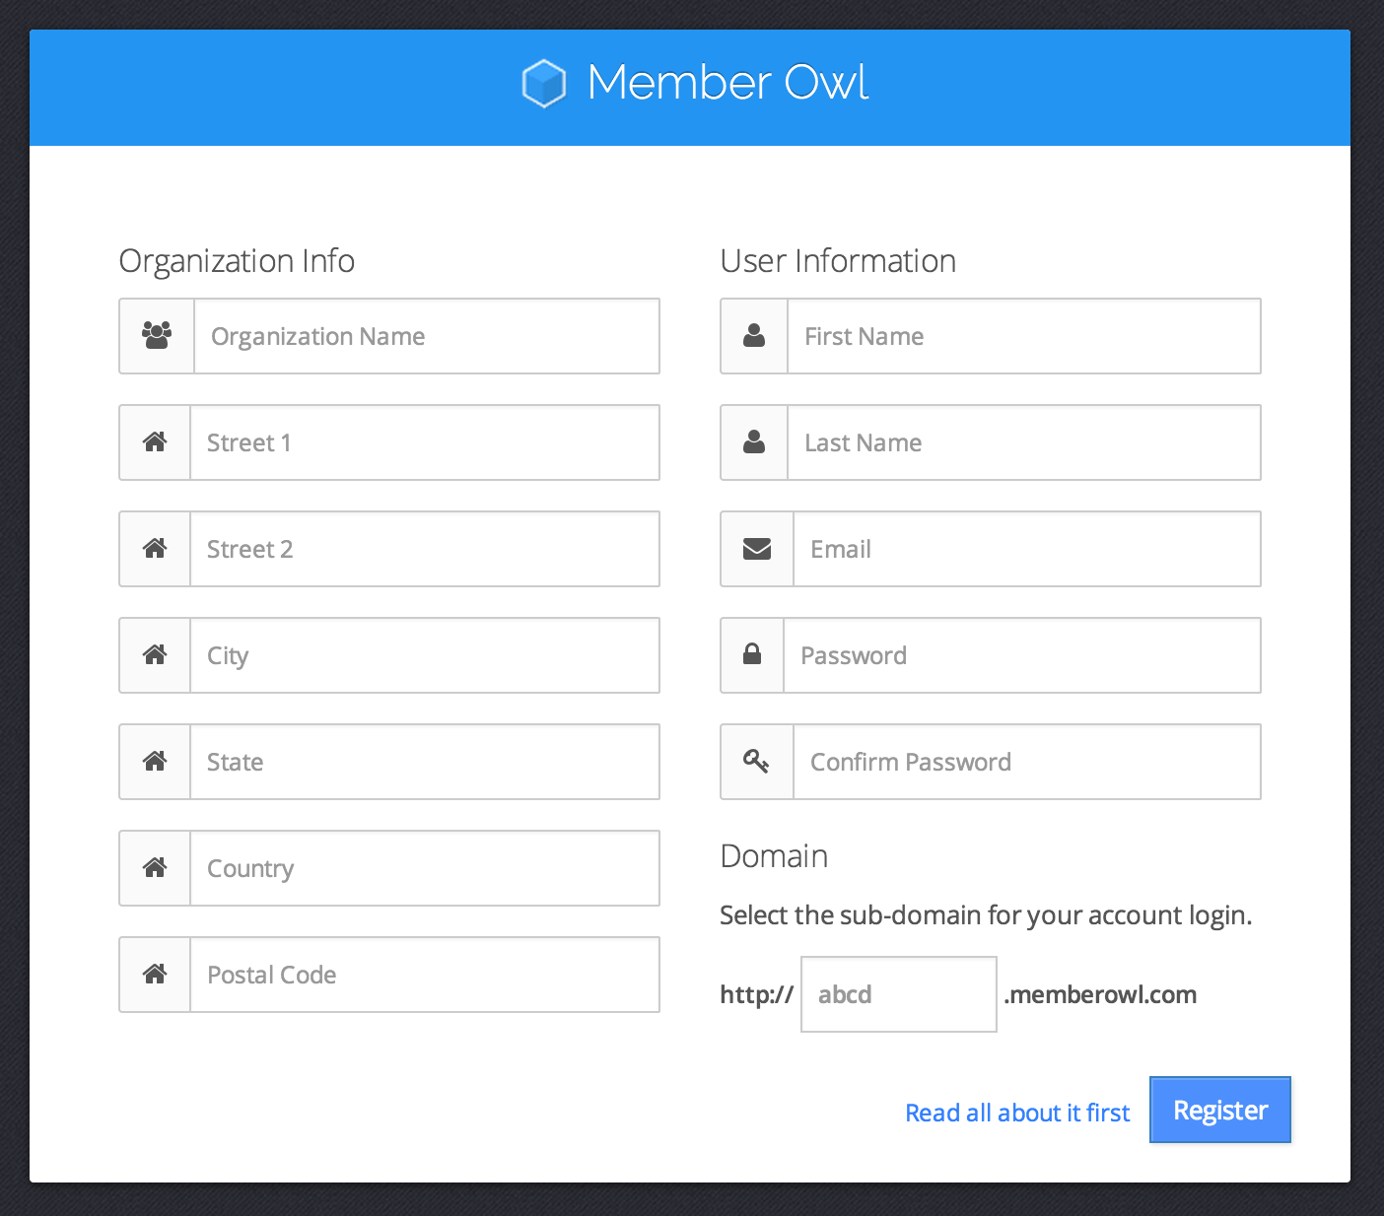Click the .memberowl.com suffix text

pyautogui.click(x=1100, y=994)
